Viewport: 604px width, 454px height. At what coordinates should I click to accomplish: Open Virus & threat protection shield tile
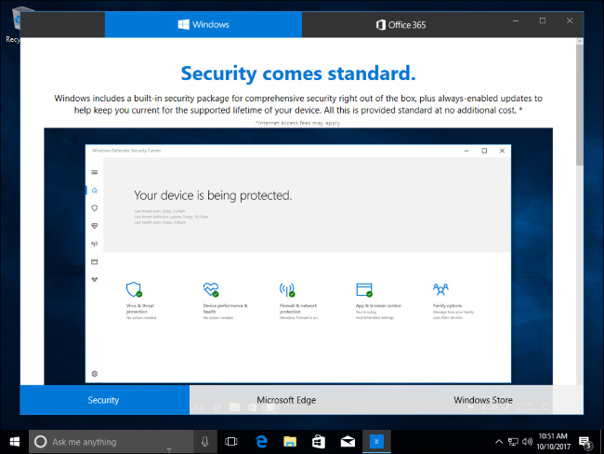pyautogui.click(x=134, y=289)
